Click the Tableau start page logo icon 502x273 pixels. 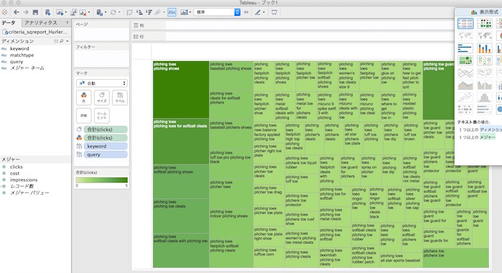4,12
